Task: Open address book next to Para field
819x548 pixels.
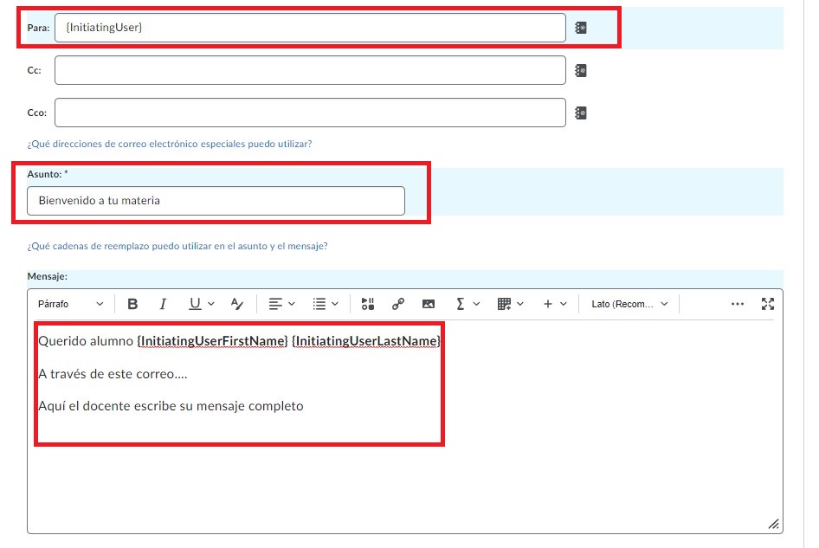Action: [x=581, y=29]
